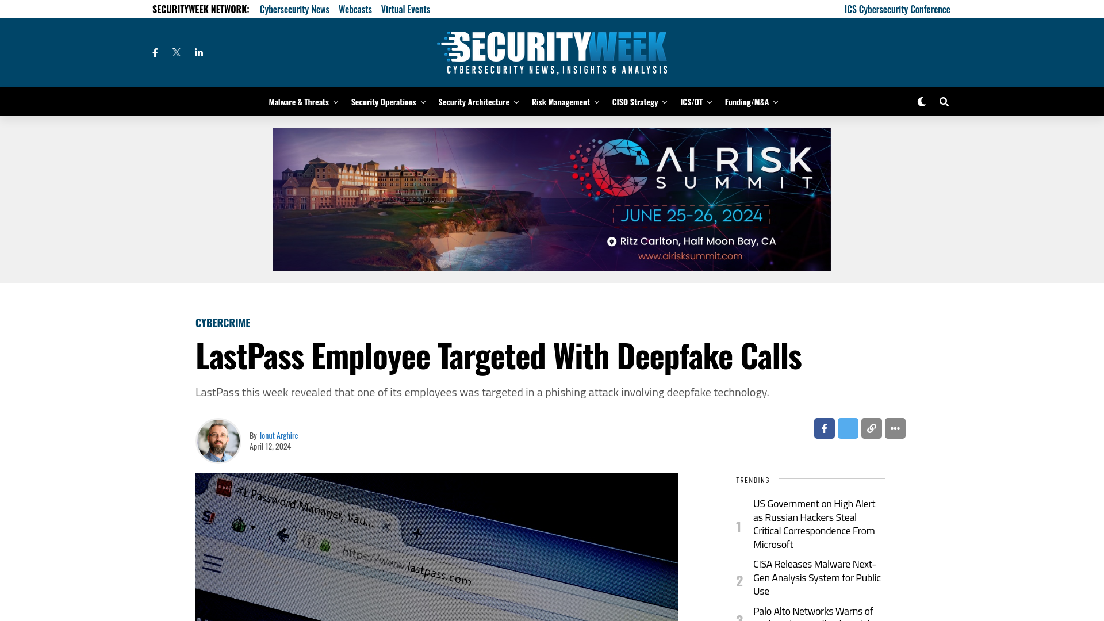This screenshot has width=1104, height=621.
Task: Click the ICS Cybersecurity Conference link
Action: 897,9
